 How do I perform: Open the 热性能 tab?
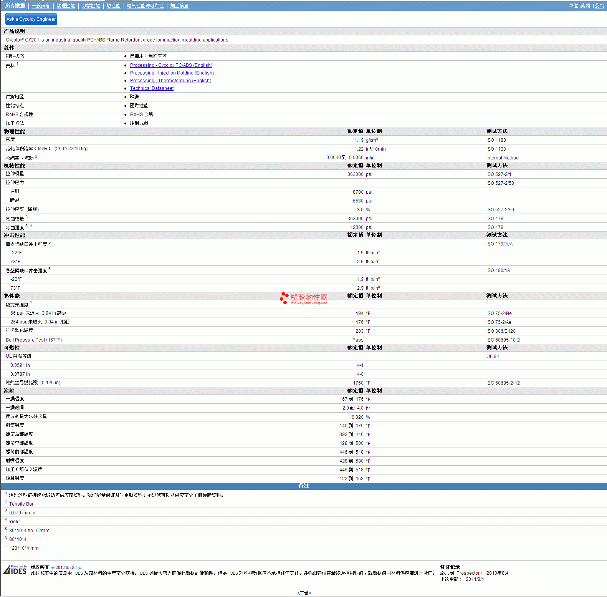(113, 6)
